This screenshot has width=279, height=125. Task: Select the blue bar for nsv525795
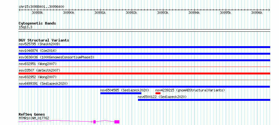click(144, 47)
